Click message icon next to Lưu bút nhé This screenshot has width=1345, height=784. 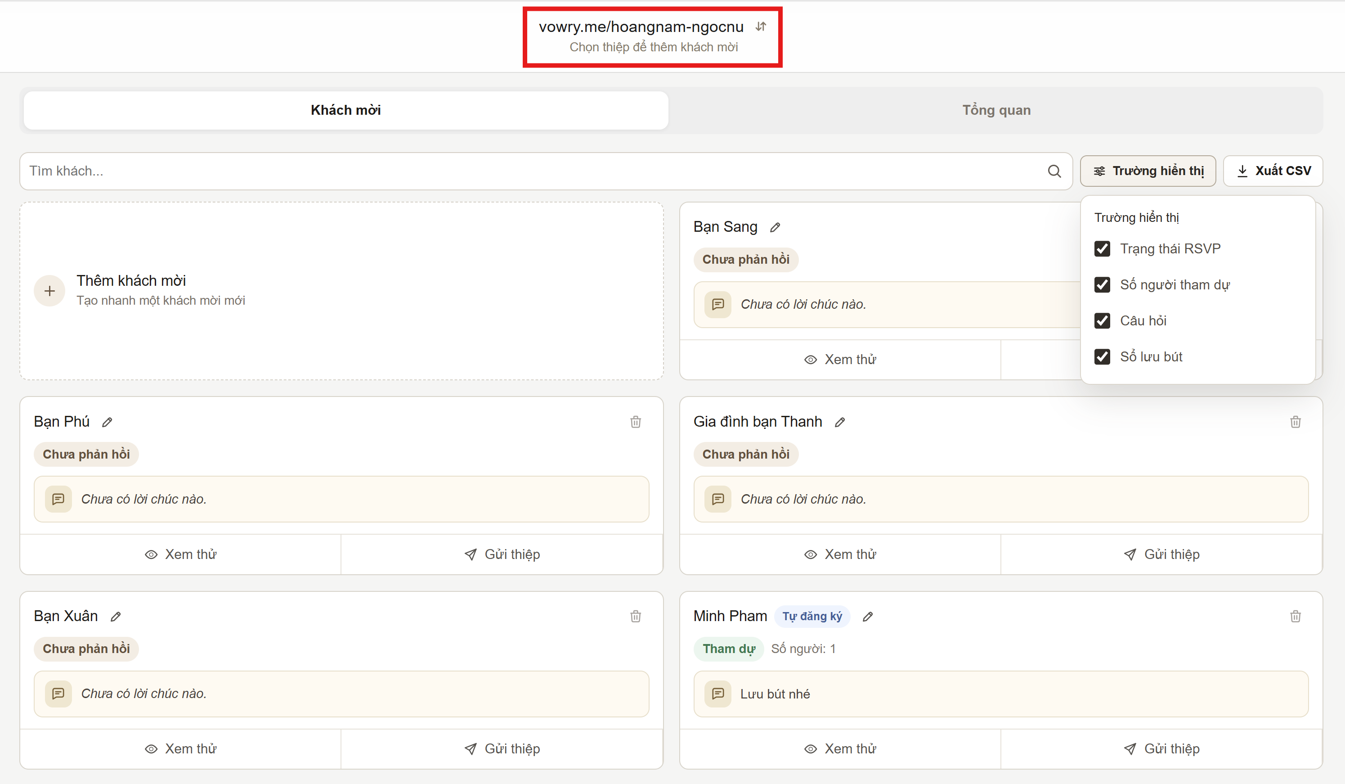click(x=718, y=694)
